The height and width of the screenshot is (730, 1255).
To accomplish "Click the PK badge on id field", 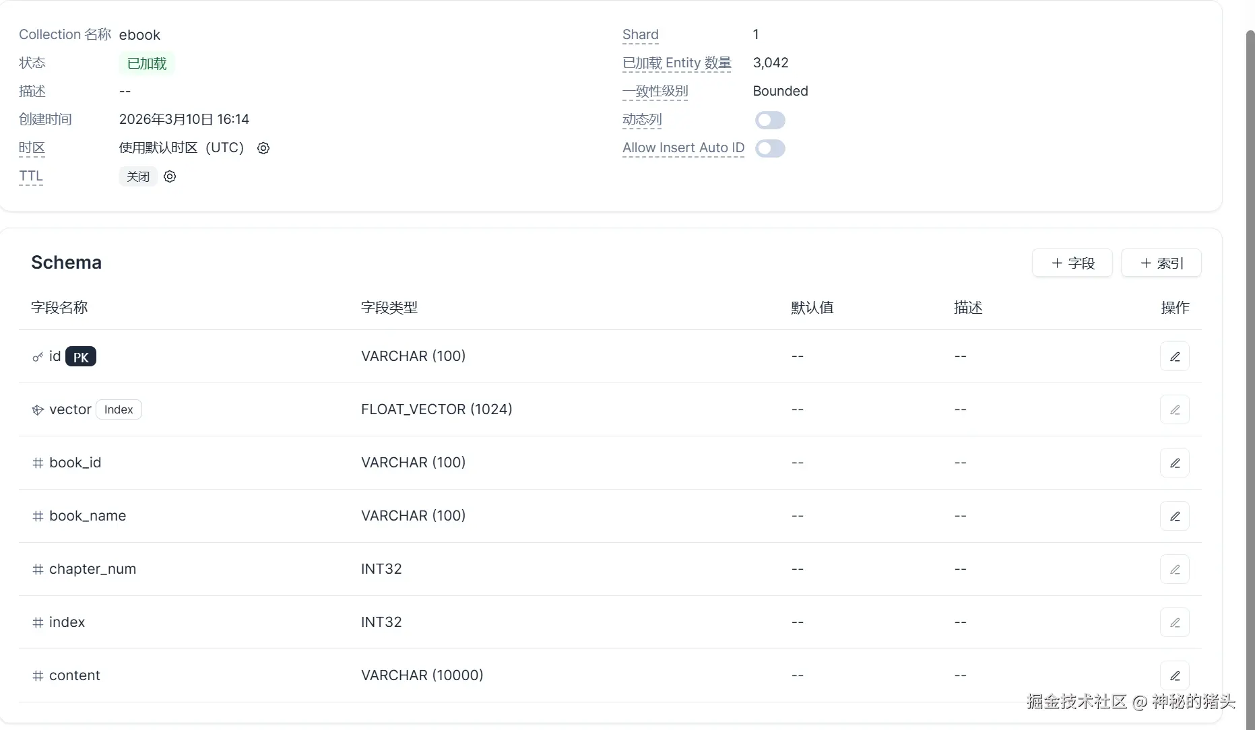I will (81, 357).
